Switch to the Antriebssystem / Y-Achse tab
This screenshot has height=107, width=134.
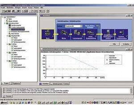[x=59, y=84]
